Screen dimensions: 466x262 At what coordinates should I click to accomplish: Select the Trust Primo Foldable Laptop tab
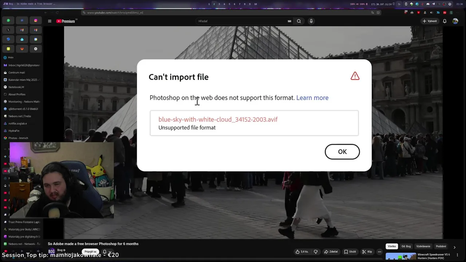pyautogui.click(x=22, y=222)
